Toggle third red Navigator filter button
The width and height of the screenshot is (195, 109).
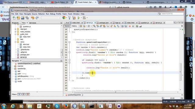coord(28,94)
